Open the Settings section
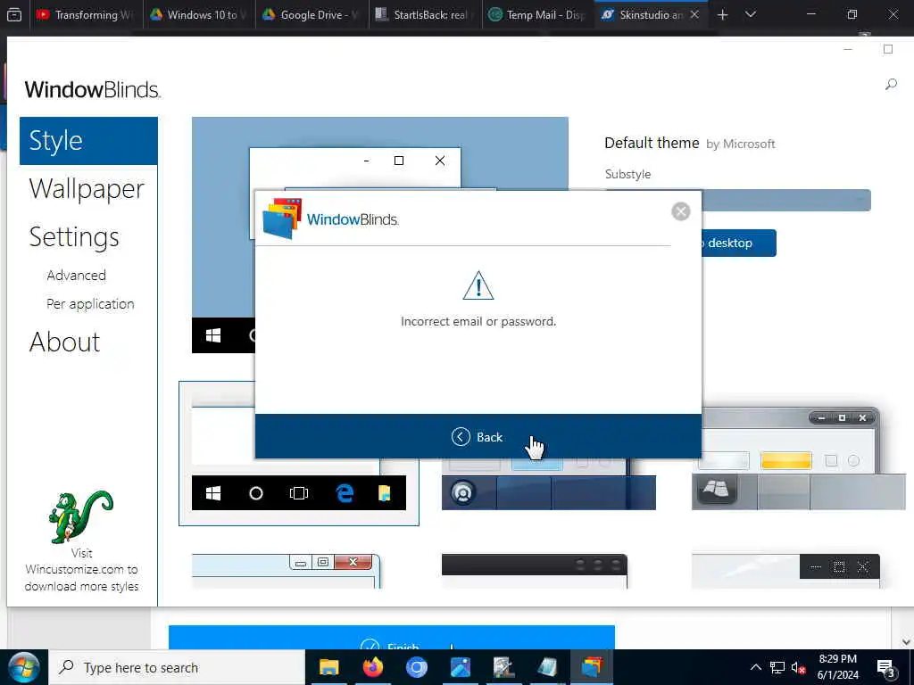Viewport: 914px width, 685px height. tap(74, 237)
